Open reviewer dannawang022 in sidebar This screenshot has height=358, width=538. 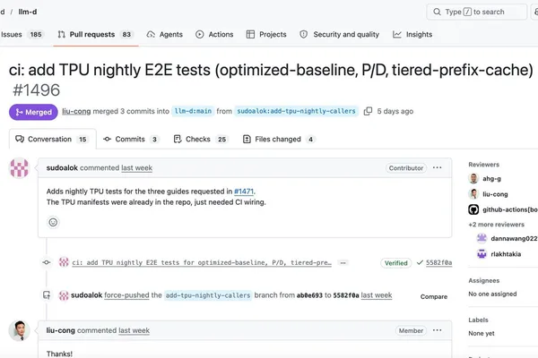tap(514, 238)
